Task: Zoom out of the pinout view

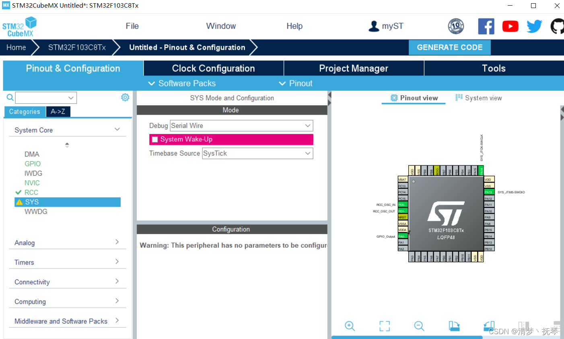Action: tap(419, 326)
